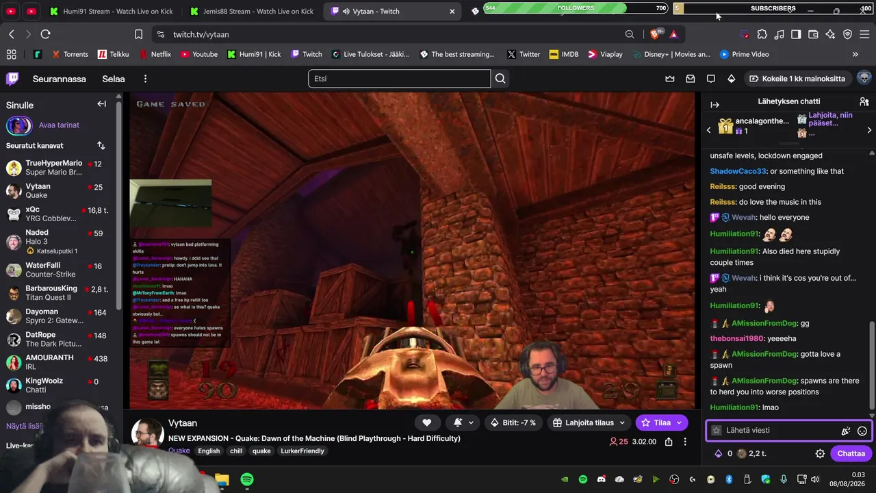This screenshot has height=493, width=876.
Task: Share the stream via share icon
Action: 669,442
